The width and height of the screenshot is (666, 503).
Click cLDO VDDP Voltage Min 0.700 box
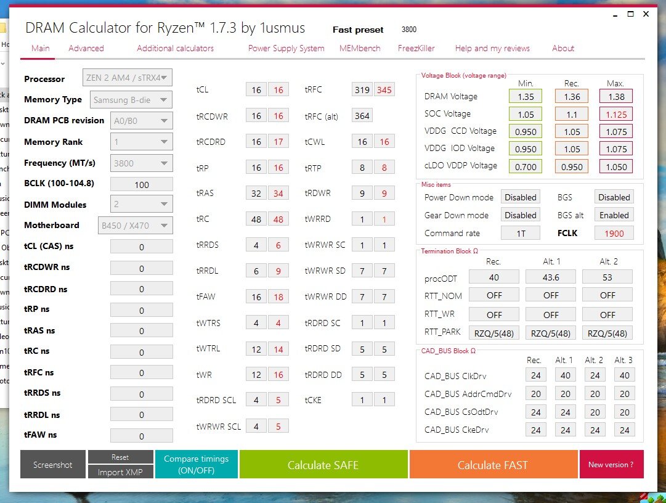526,166
